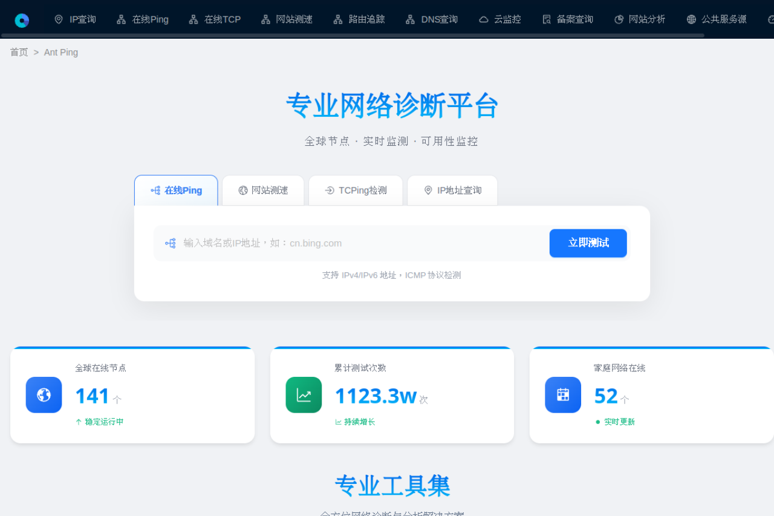The image size is (774, 516).
Task: Select the 备案查询 navigation item
Action: click(x=568, y=19)
